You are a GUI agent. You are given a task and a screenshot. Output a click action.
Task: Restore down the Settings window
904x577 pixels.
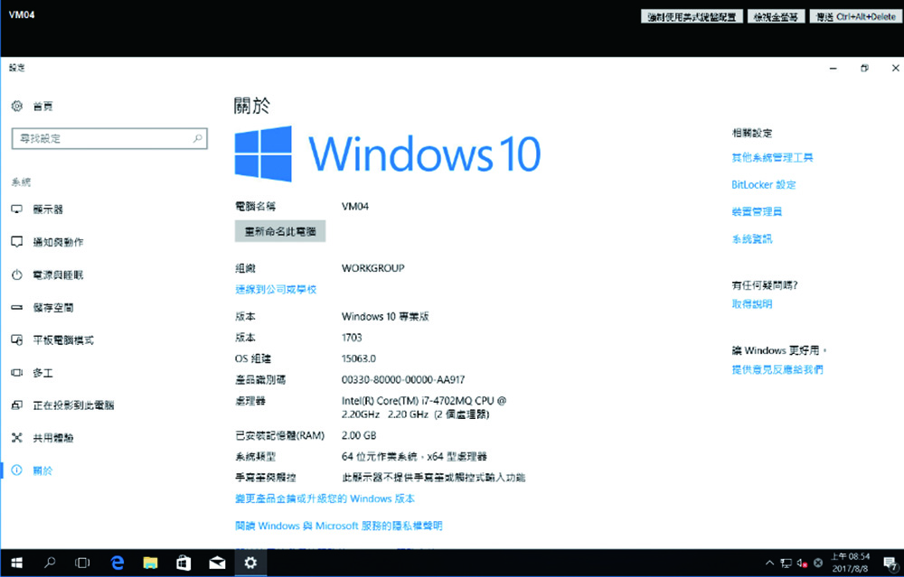[864, 68]
